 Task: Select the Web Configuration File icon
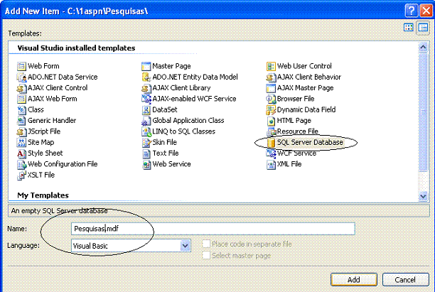(21, 164)
